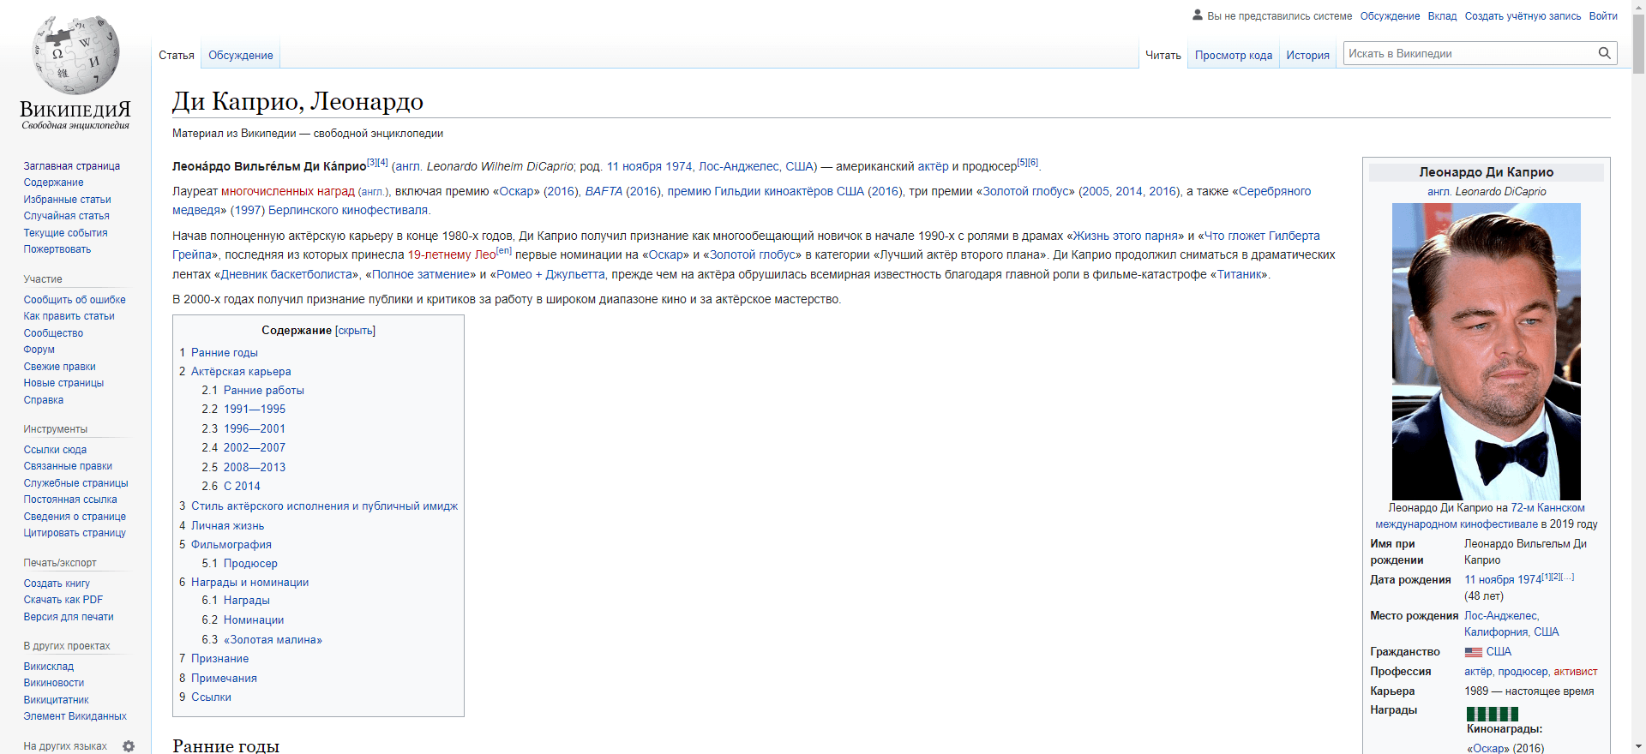Image resolution: width=1646 pixels, height=754 pixels.
Task: Click the USA flag icon
Action: [x=1473, y=652]
